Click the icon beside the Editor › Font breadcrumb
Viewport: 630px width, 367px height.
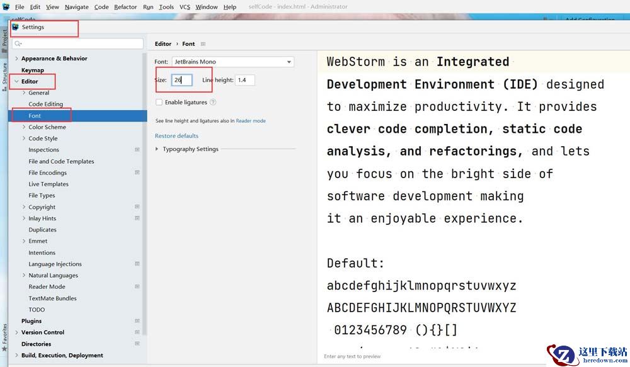[x=203, y=44]
